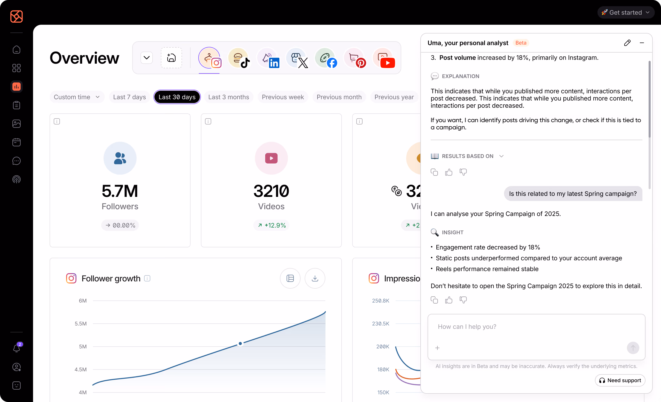Click the edit pencil in Uma panel
The image size is (661, 402).
pos(627,43)
